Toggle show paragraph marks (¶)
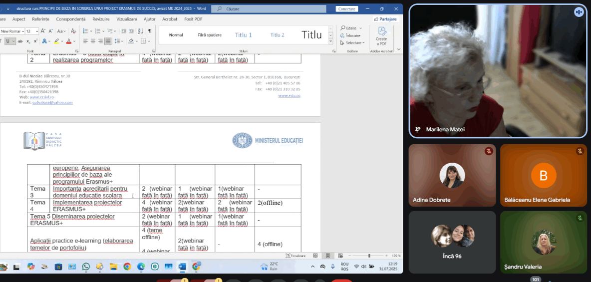The height and width of the screenshot is (282, 591). 149,31
